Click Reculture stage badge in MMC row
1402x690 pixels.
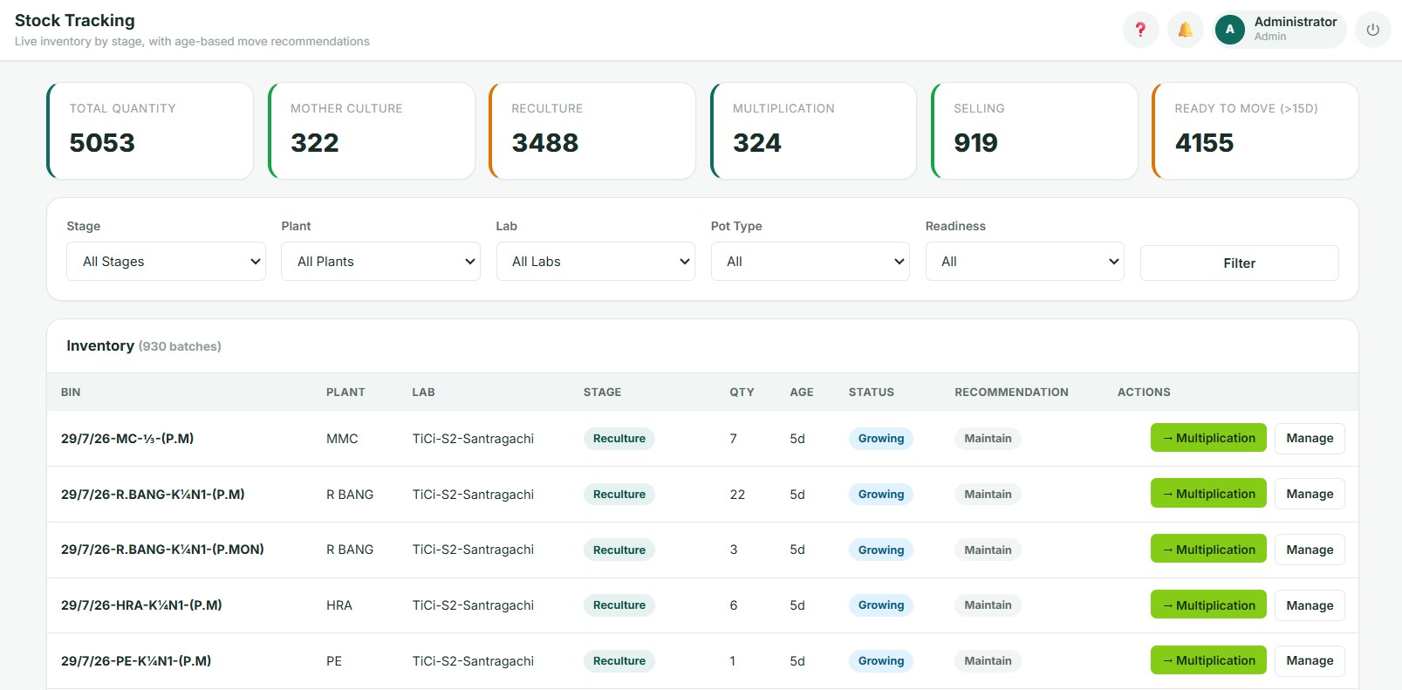[619, 439]
